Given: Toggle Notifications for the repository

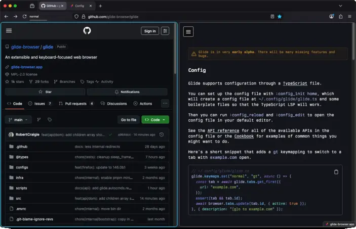Looking at the screenshot, I should click(127, 92).
